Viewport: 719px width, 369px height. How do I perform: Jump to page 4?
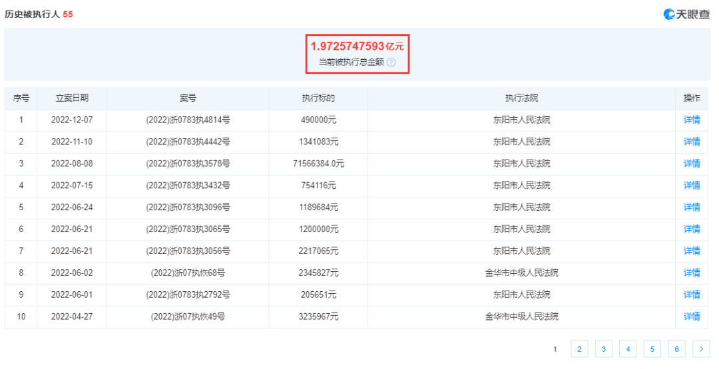628,348
